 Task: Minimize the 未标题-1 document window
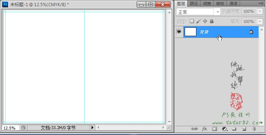coord(141,5)
